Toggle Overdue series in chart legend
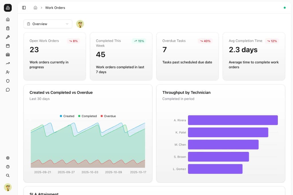The width and height of the screenshot is (293, 195). pos(108,116)
